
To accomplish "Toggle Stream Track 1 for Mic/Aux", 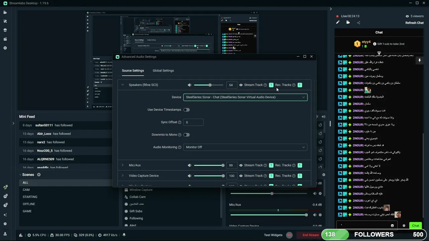I will (x=271, y=165).
